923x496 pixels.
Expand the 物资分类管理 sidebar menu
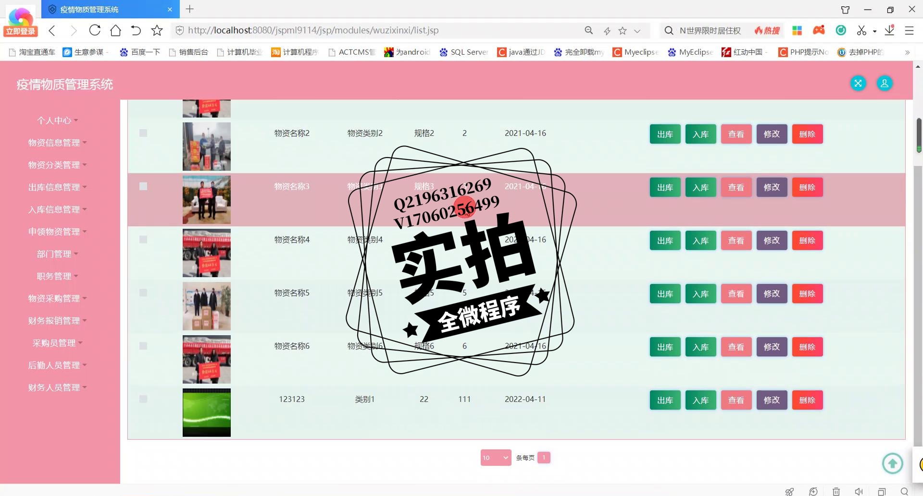57,165
